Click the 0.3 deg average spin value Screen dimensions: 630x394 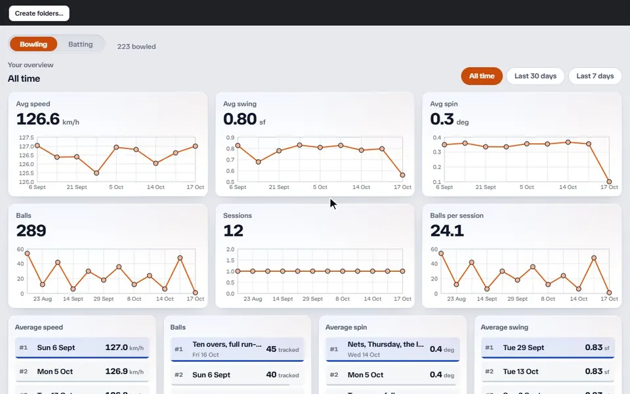(x=449, y=120)
